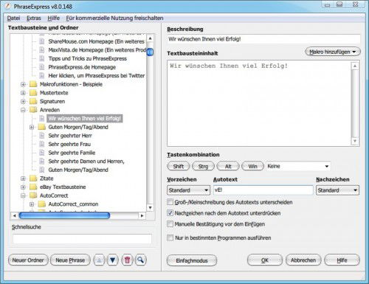Expand the Mustertexte folder

coord(23,93)
